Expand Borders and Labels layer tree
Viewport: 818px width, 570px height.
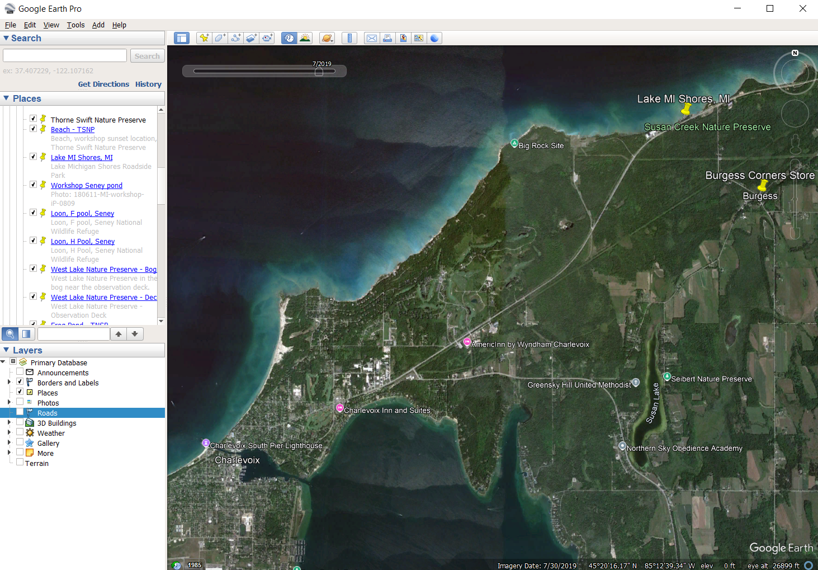coord(9,382)
